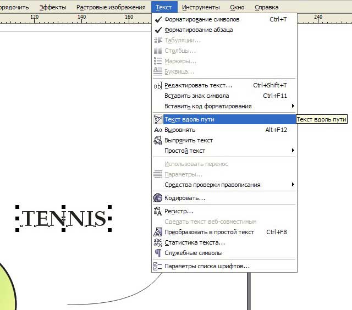Open the Bitmaps menu
This screenshot has height=310, width=352.
[111, 7]
